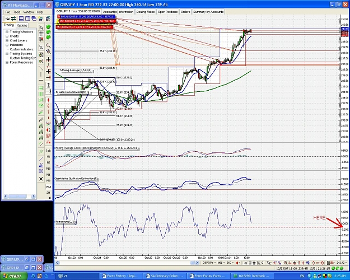Open SA Dictionary Online taskbar item

165,276
